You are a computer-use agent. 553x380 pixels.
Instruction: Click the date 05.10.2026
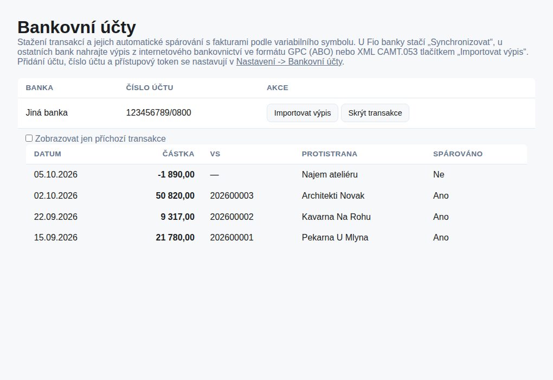coord(56,174)
